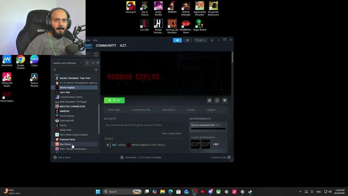Select RISK: Global Domination in library
Viewport: 348px width, 196px height.
[74, 149]
